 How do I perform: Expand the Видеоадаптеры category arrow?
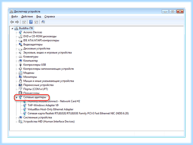point(16,45)
